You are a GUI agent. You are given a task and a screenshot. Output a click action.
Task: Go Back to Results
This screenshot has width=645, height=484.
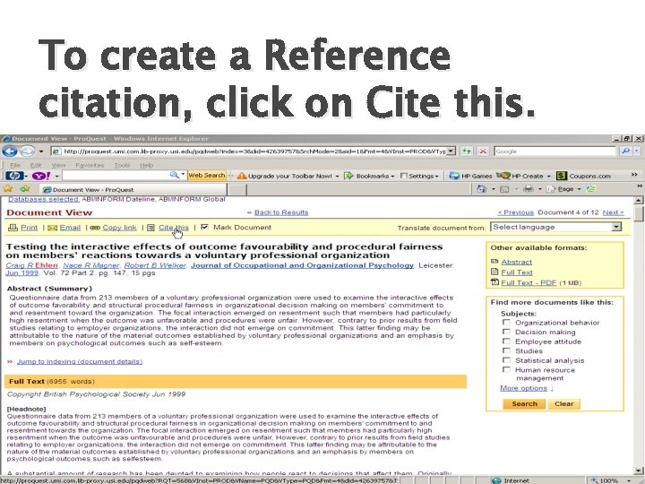click(x=281, y=212)
